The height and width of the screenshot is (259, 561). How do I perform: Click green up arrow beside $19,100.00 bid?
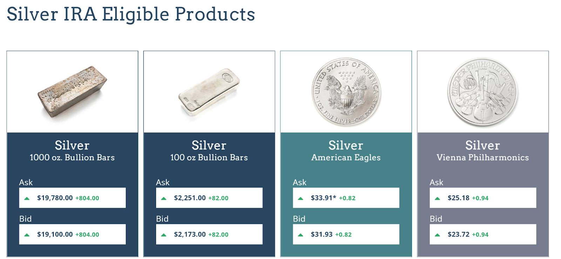(x=27, y=235)
